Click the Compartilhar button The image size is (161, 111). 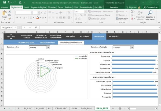pos(151,7)
